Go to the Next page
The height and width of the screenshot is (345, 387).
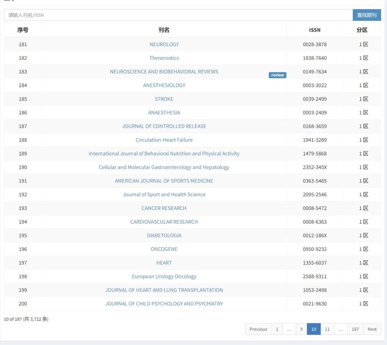(x=372, y=329)
